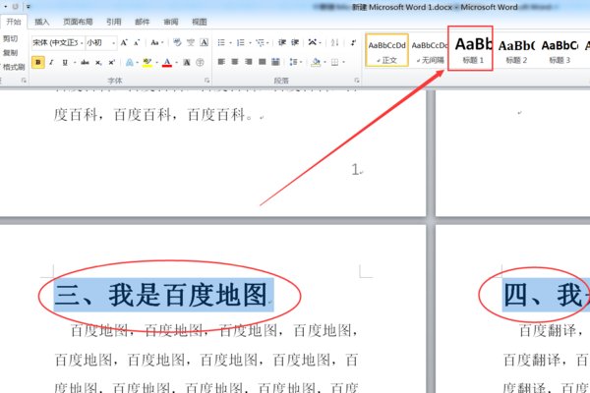Open the highlight color dropdown arrow
Viewport: 590px width, 393px height.
[156, 63]
